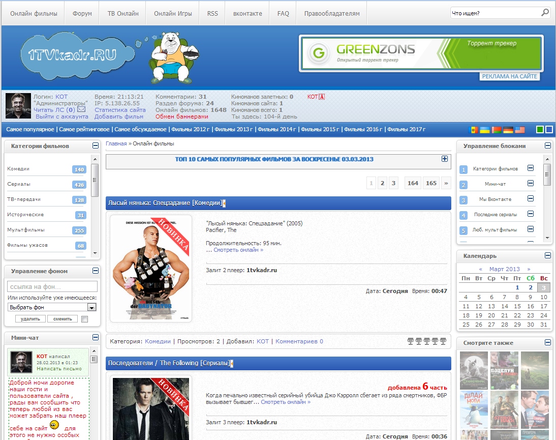Open the Форум menu item
Image resolution: width=556 pixels, height=440 pixels.
[x=82, y=14]
